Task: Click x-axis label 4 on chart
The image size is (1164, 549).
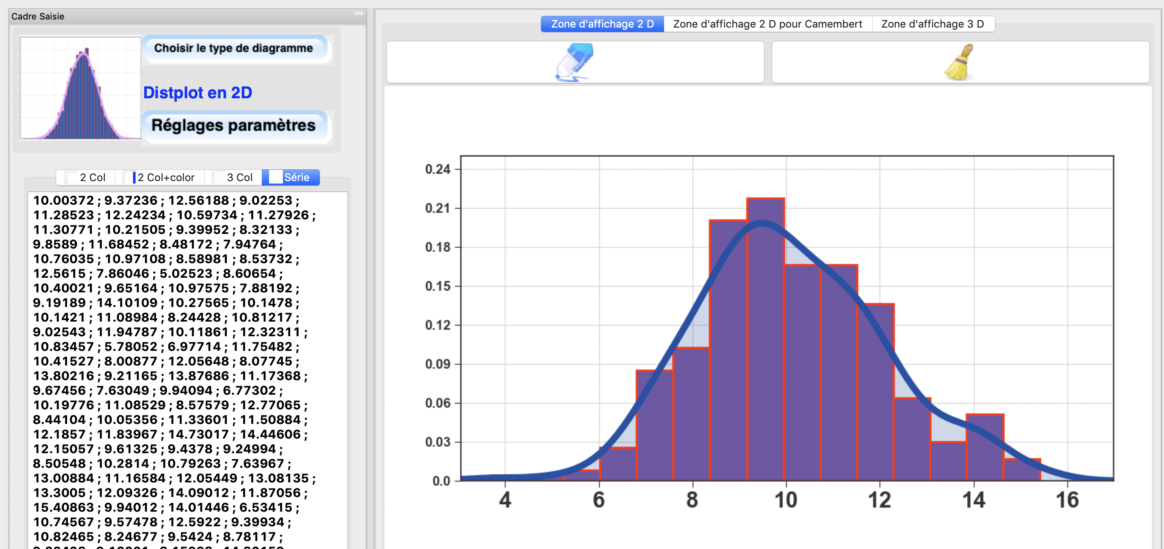Action: [x=505, y=500]
